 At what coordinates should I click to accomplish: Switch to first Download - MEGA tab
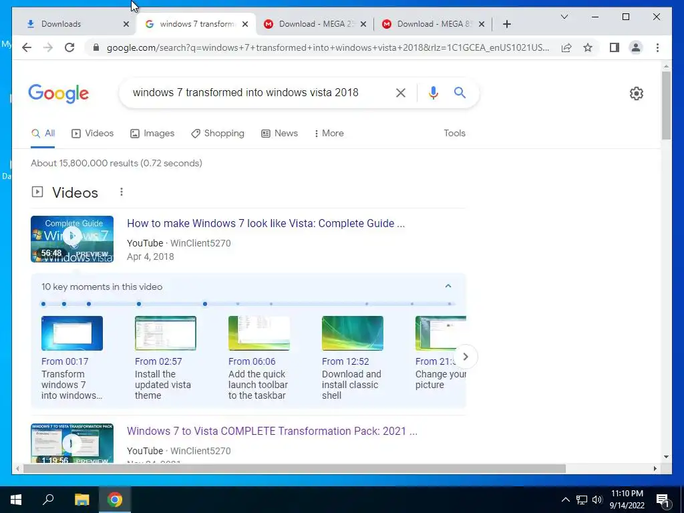(x=314, y=24)
